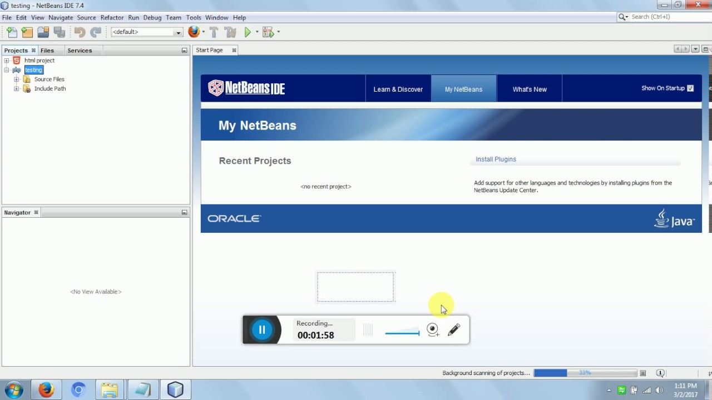Click the green arrows tray icon
Screen dimensions: 712x400
pyautogui.click(x=622, y=390)
